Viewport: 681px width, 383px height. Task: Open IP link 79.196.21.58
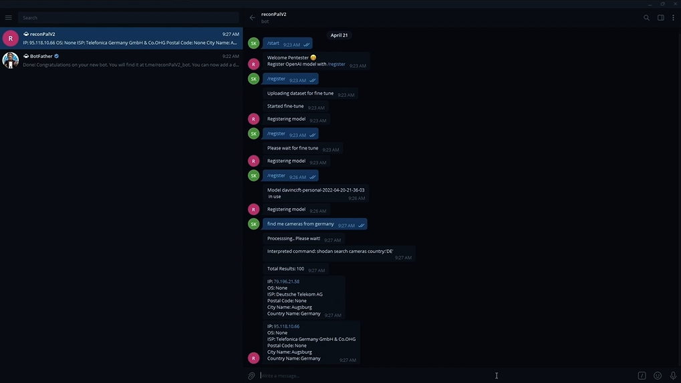pyautogui.click(x=286, y=282)
